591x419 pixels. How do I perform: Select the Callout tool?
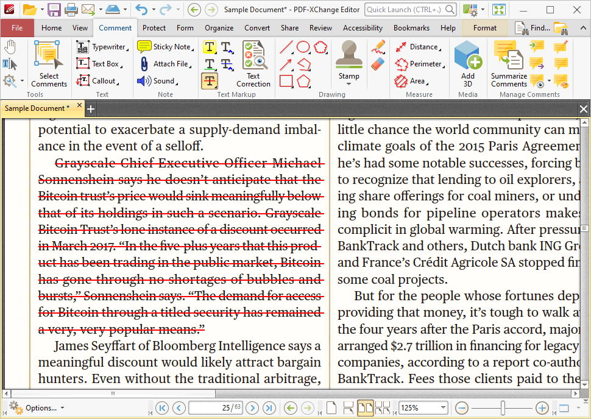(x=98, y=81)
